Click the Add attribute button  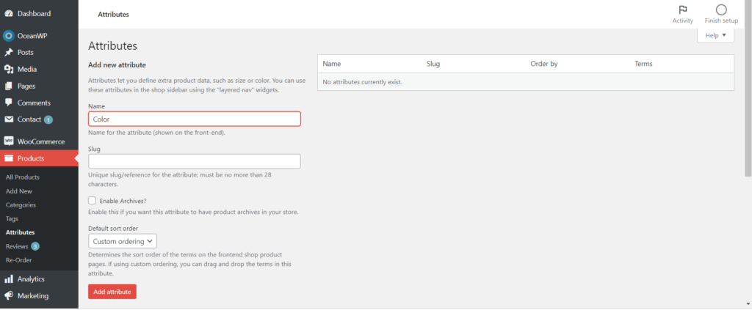tap(112, 292)
